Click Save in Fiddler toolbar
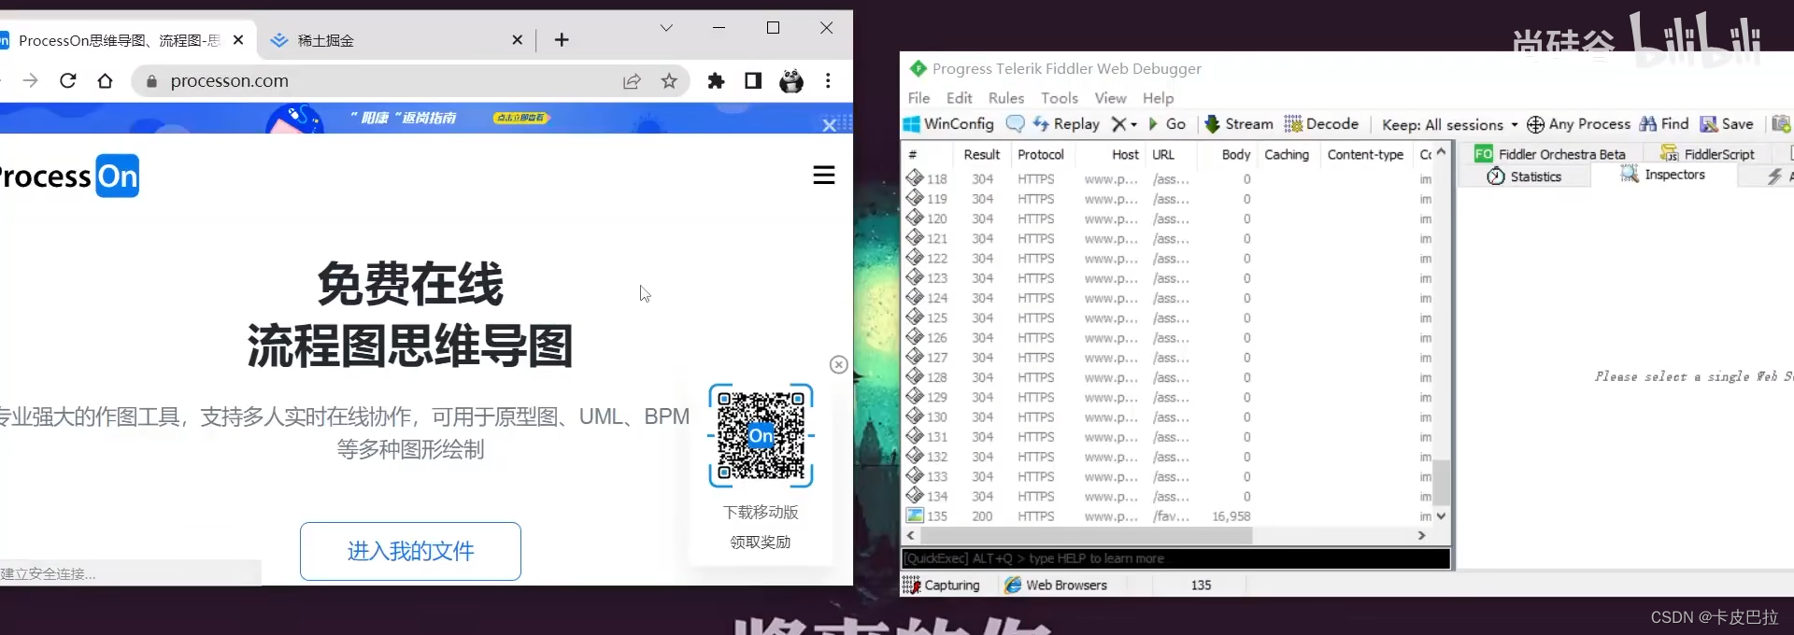1794x635 pixels. click(x=1727, y=123)
